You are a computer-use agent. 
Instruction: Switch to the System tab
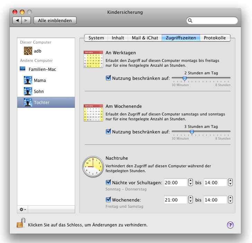(x=96, y=38)
